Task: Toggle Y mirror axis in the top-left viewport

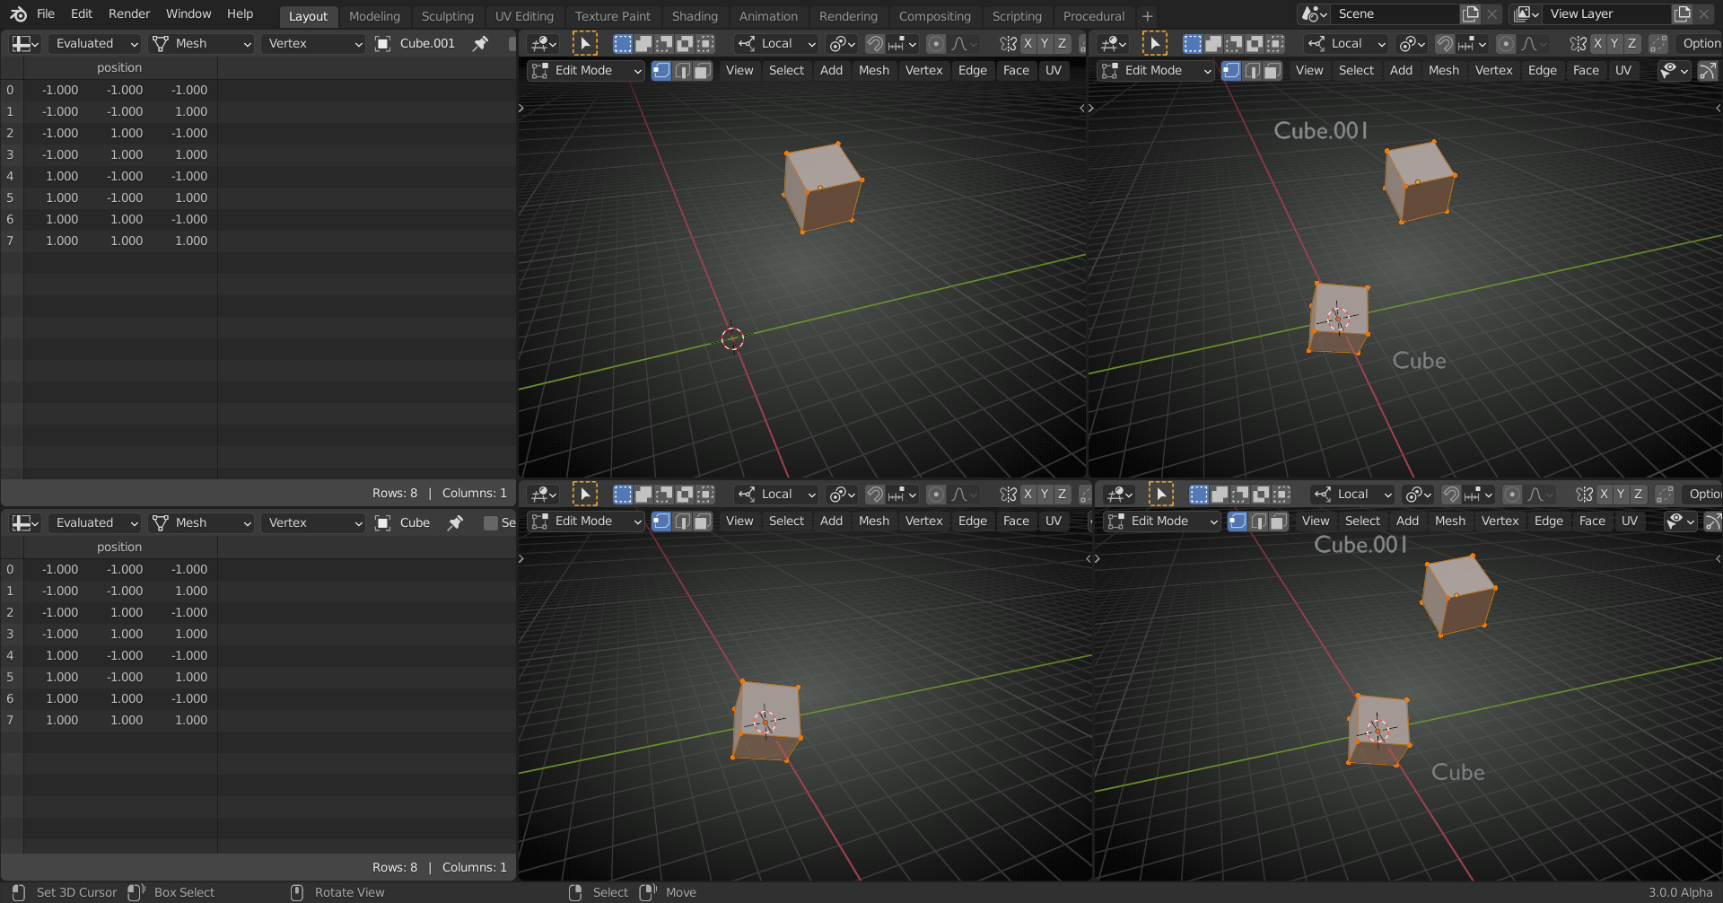Action: coord(1045,43)
